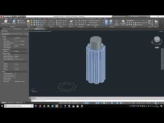The width and height of the screenshot is (164, 123).
Task: Click the yellow Smooth Object mesh icon
Action: (28, 21)
